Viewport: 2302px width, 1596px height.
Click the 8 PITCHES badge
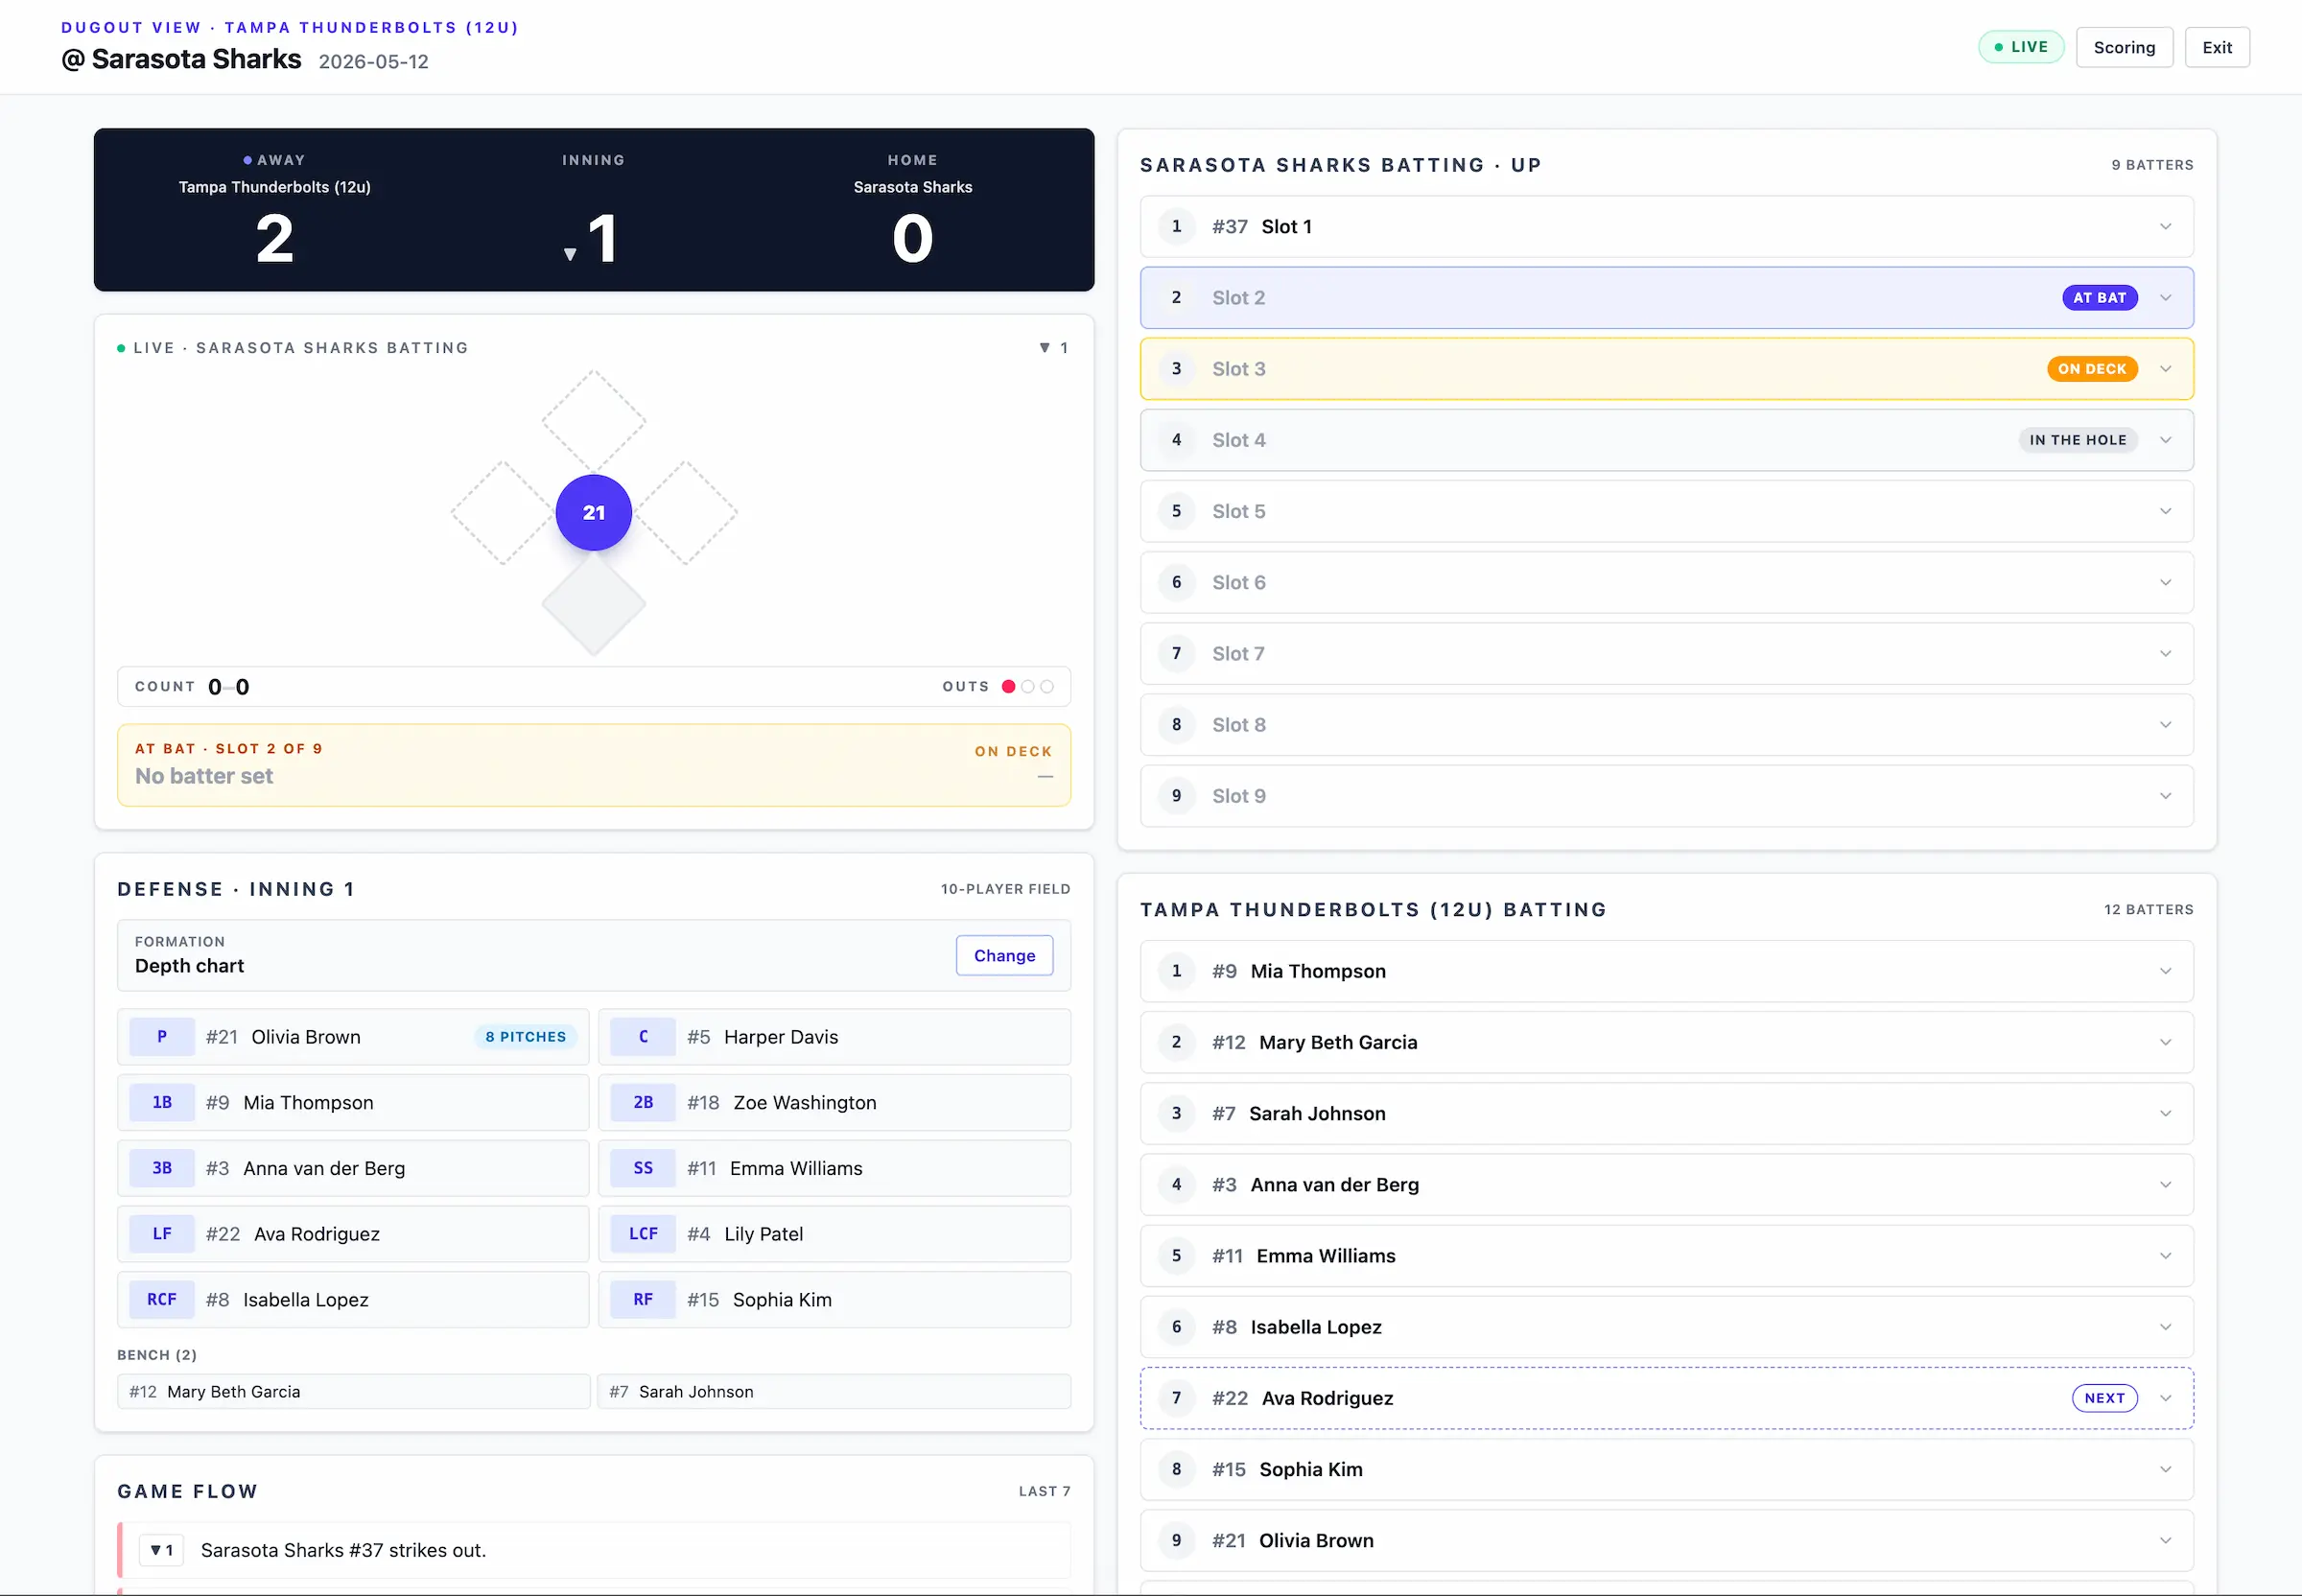pos(526,1037)
